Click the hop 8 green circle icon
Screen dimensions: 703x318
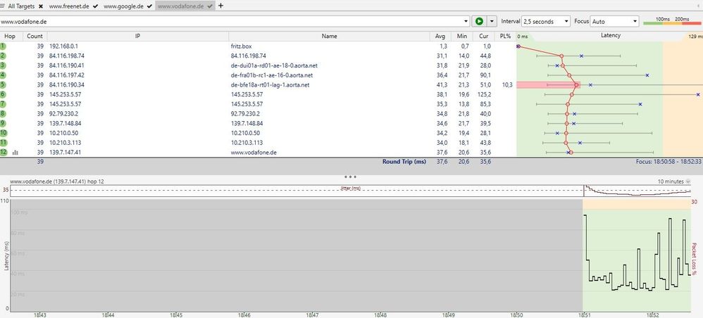tap(3, 113)
